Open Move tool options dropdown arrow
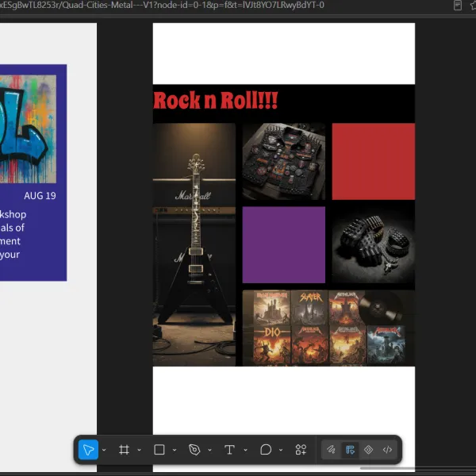Viewport: 476px width, 476px height. [104, 450]
